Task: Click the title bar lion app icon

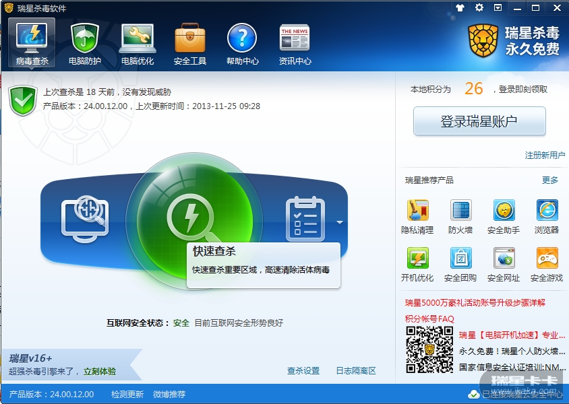Action: (9, 7)
